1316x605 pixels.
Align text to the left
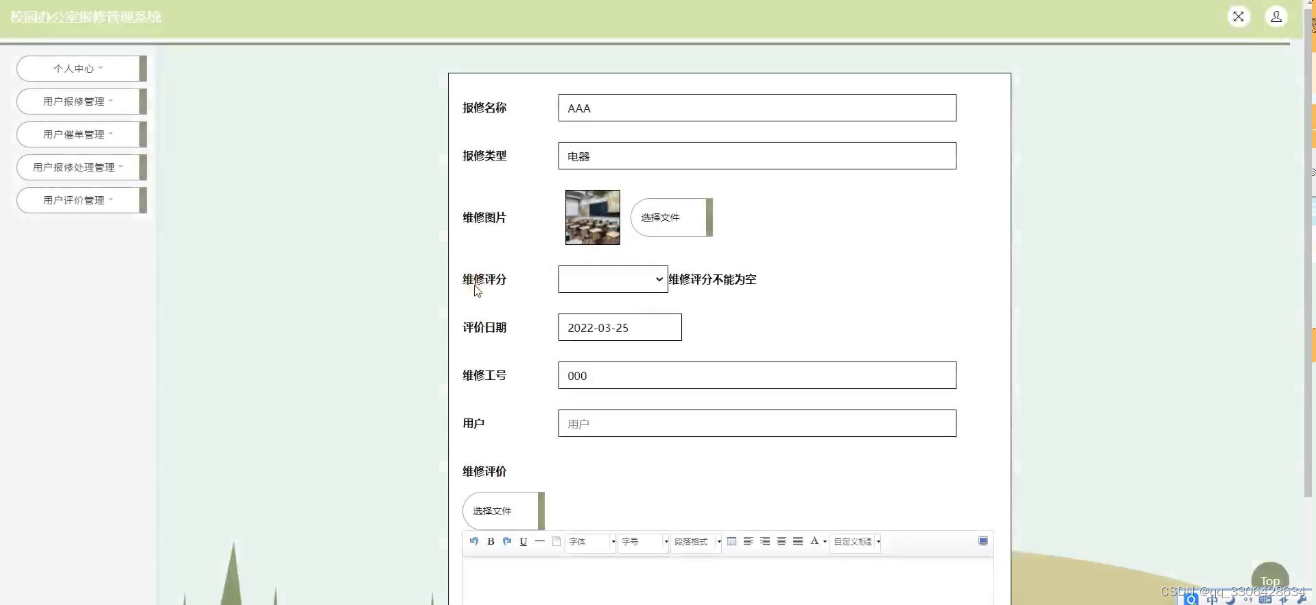pyautogui.click(x=749, y=541)
